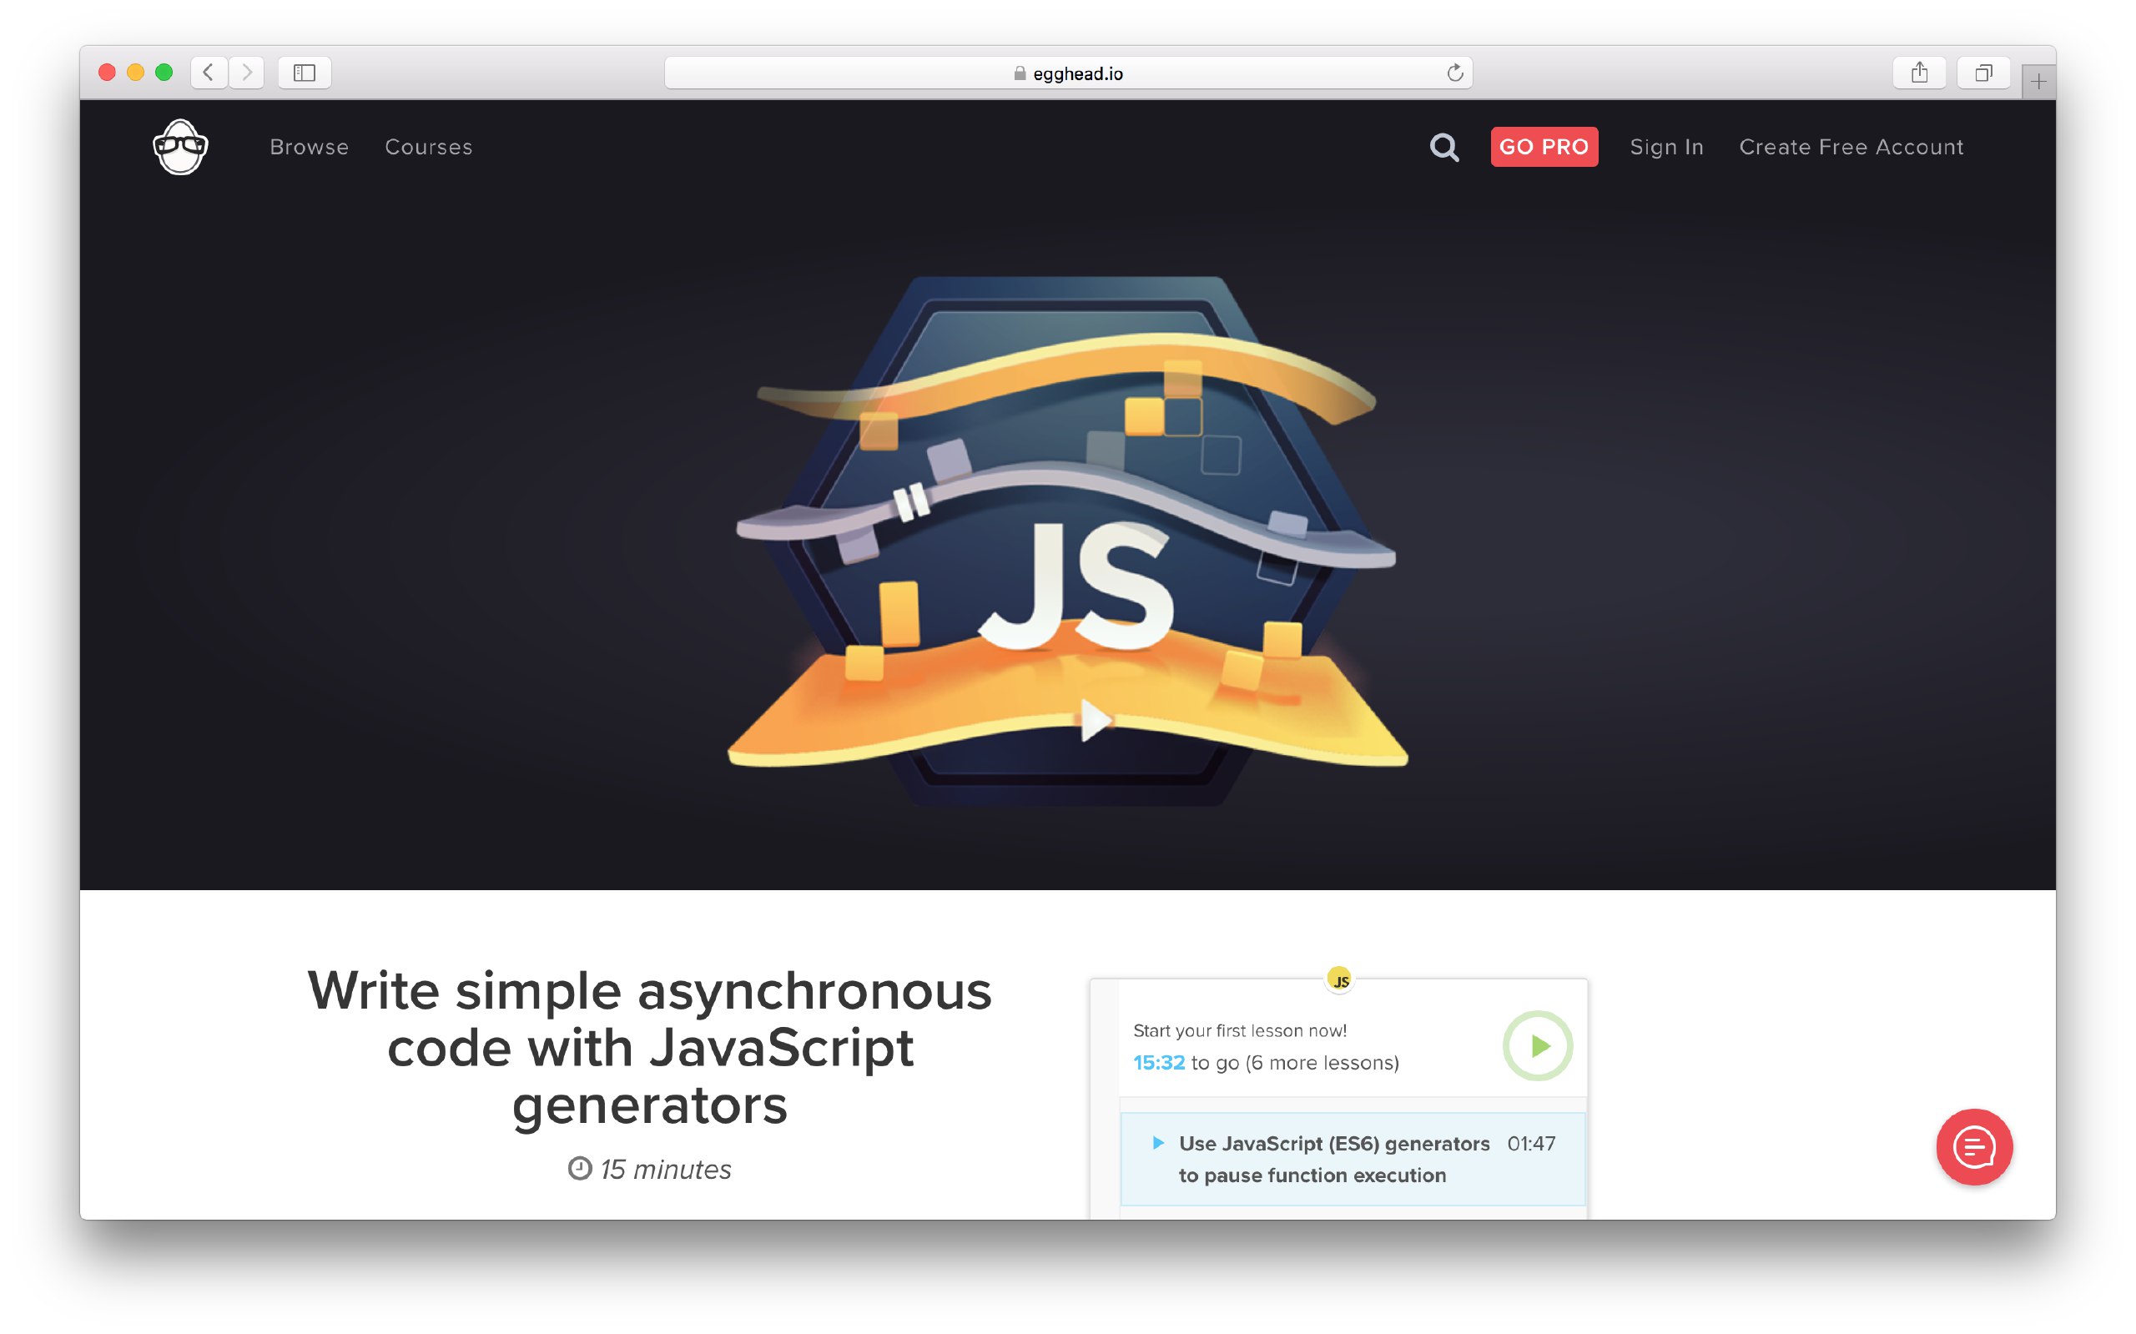The width and height of the screenshot is (2136, 1334).
Task: Click the Sign In link
Action: [1666, 148]
